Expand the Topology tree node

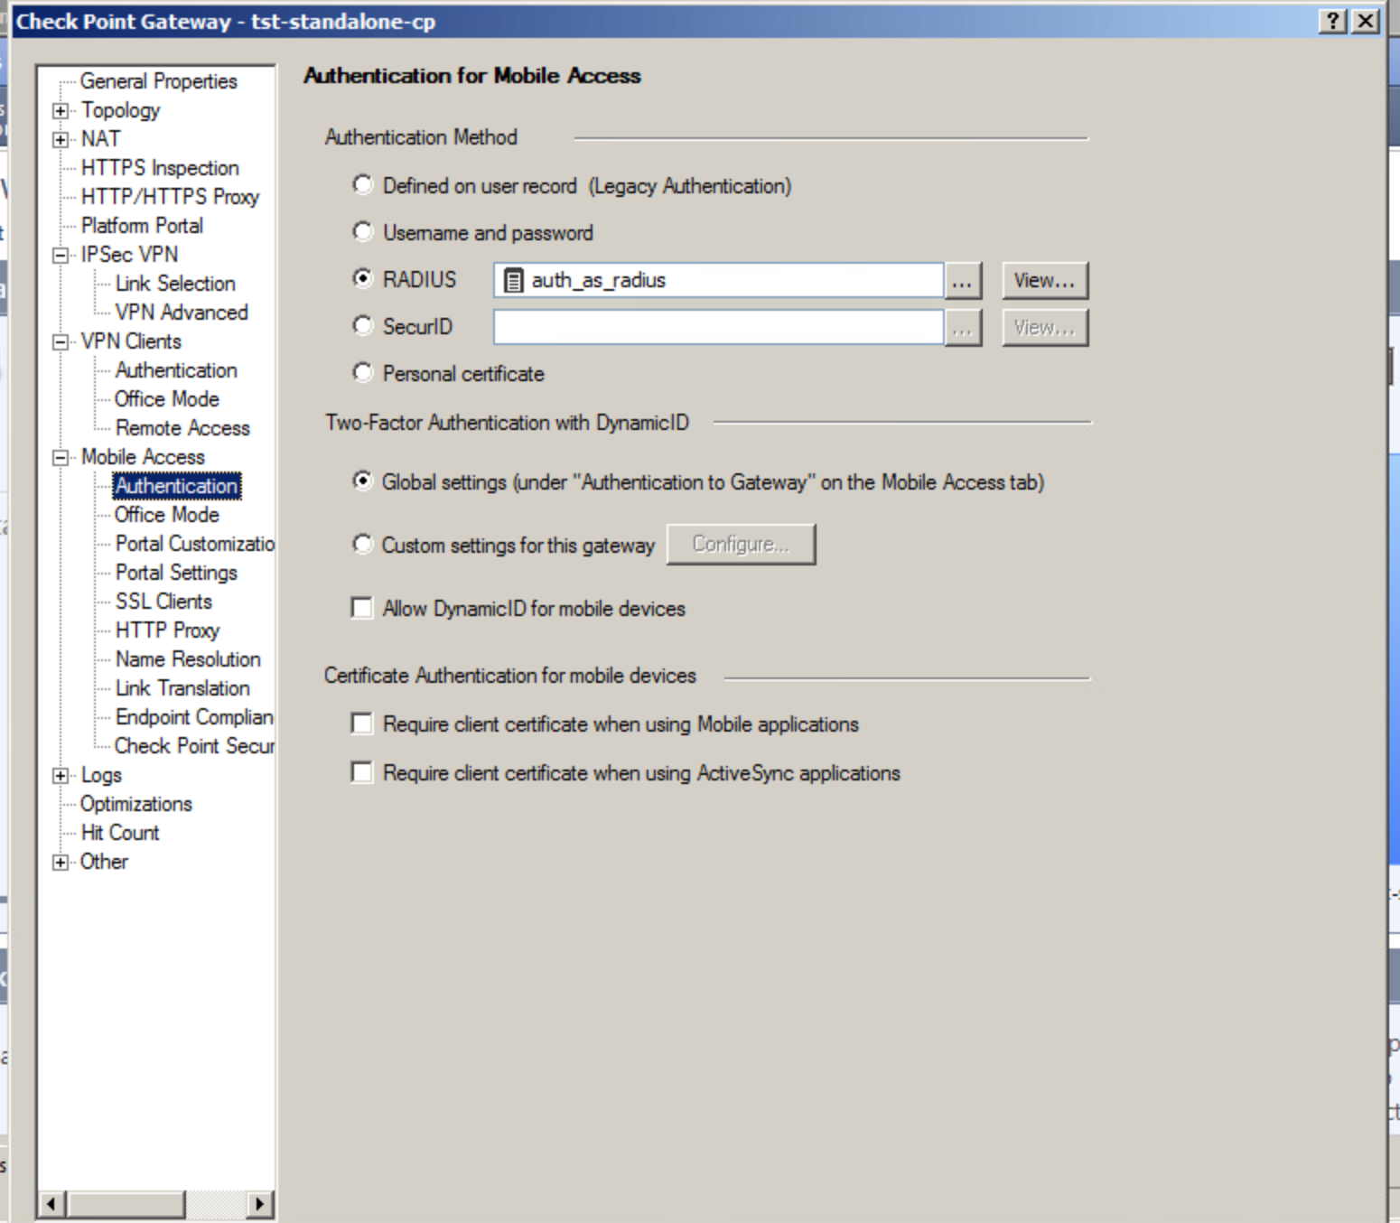[x=61, y=111]
